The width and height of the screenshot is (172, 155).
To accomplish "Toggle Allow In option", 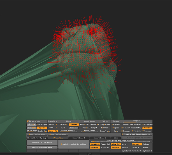I will point(116,147).
